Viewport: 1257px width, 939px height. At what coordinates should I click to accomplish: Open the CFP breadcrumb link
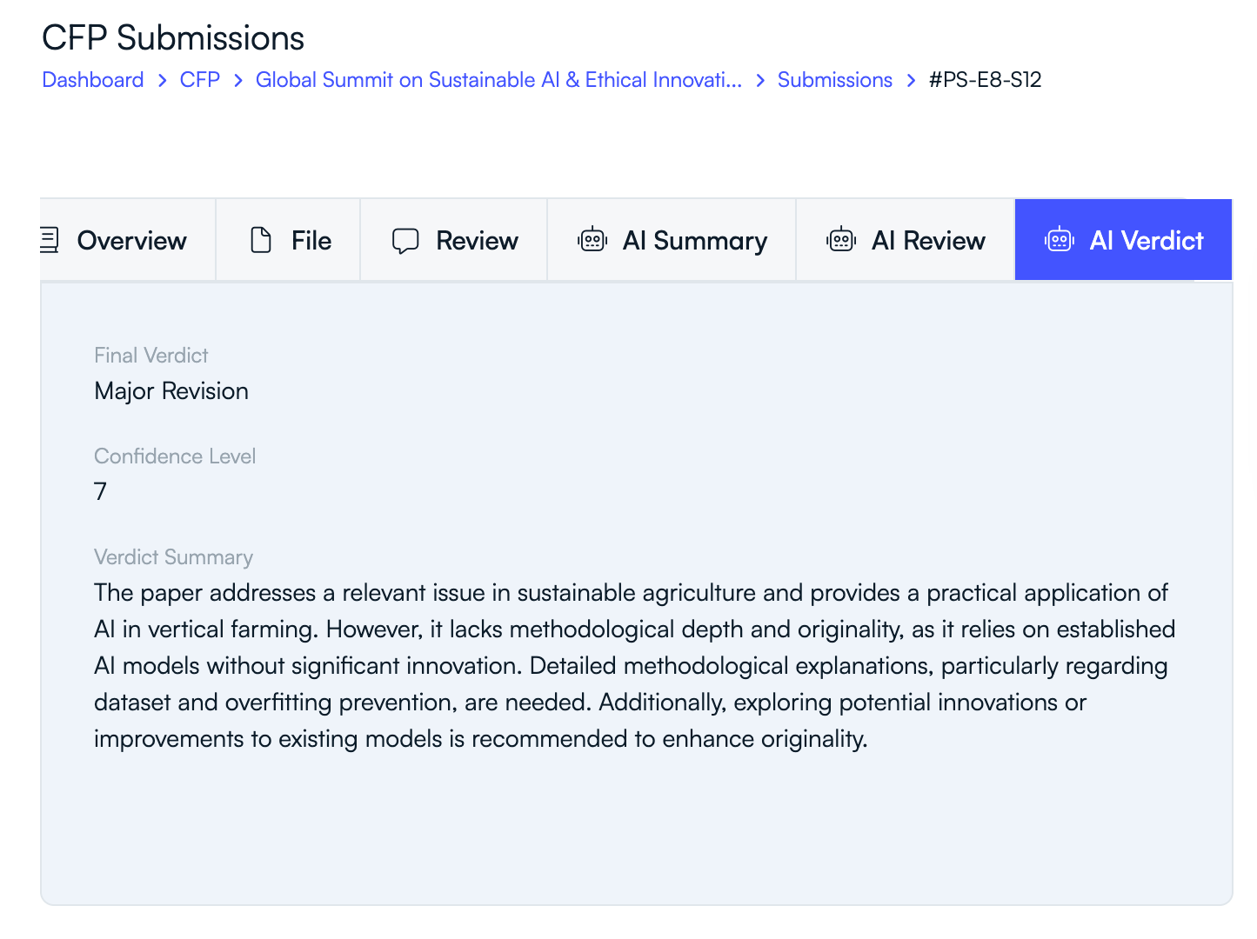(x=199, y=79)
